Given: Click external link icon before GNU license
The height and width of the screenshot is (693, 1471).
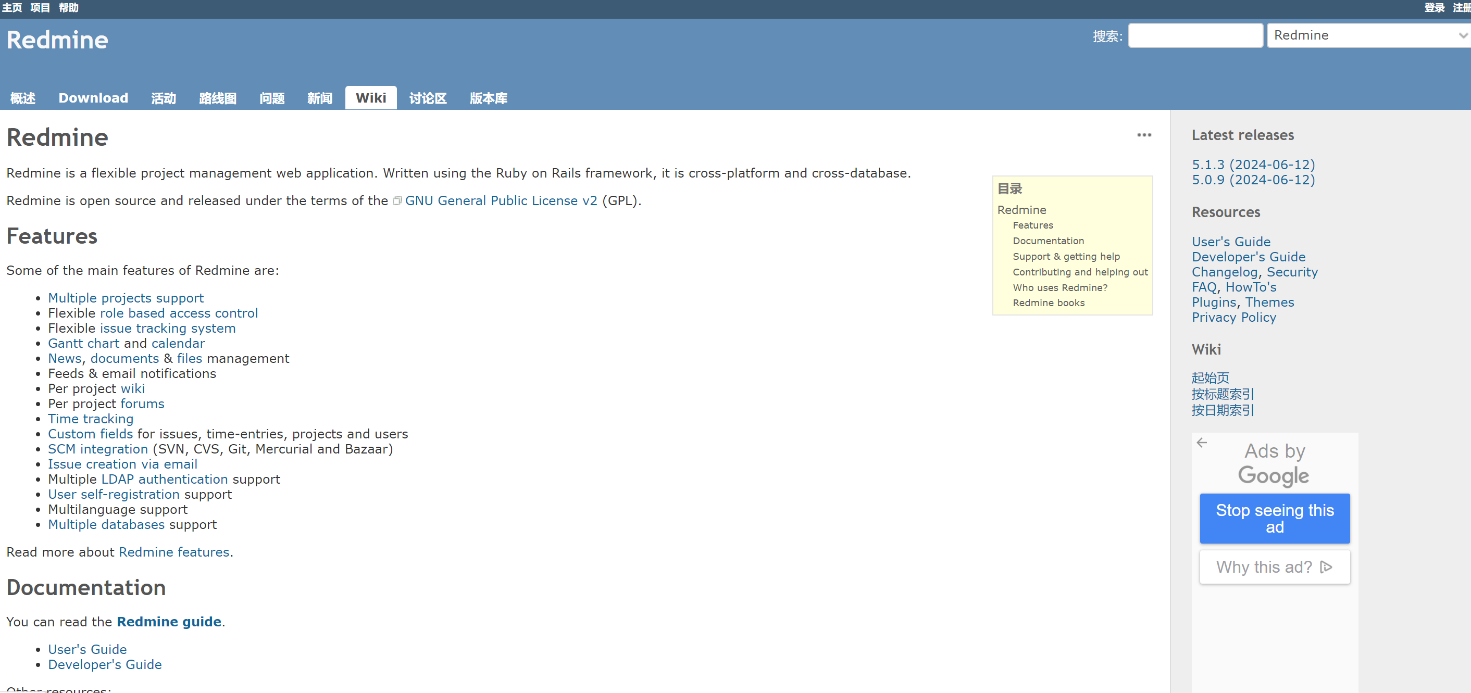Looking at the screenshot, I should coord(397,200).
